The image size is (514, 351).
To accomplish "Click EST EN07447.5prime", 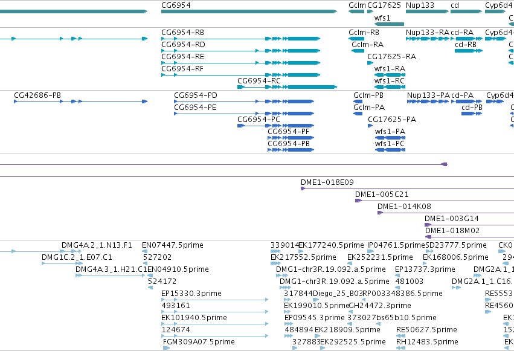I will (172, 245).
